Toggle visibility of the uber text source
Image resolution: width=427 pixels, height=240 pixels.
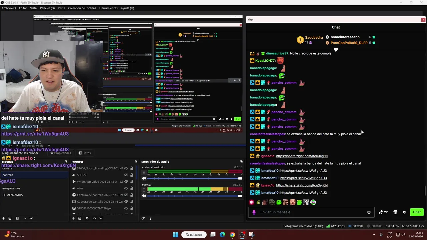[126, 188]
